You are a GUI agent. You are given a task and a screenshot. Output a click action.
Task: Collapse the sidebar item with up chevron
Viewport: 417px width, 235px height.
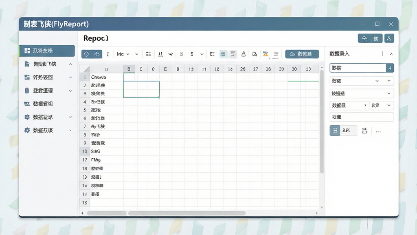click(47, 64)
